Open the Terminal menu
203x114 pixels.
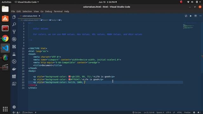point(58,11)
